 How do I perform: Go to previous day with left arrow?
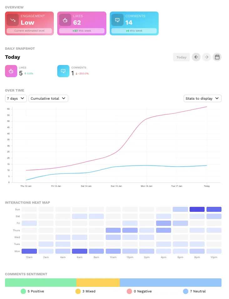point(196,57)
